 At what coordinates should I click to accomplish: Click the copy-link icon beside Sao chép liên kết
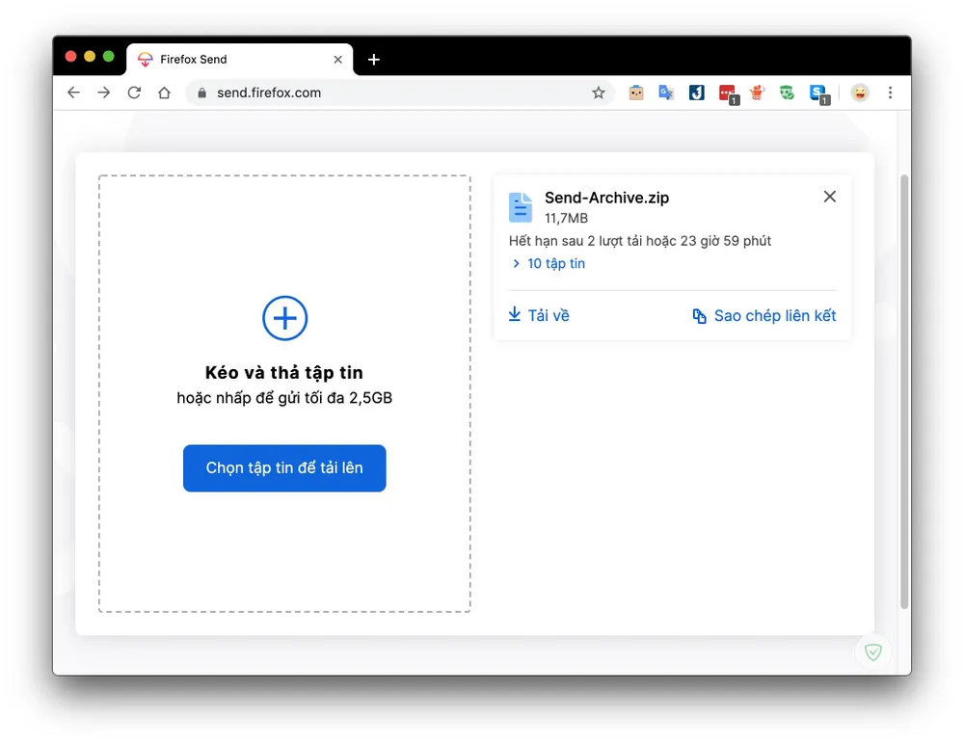pos(697,315)
